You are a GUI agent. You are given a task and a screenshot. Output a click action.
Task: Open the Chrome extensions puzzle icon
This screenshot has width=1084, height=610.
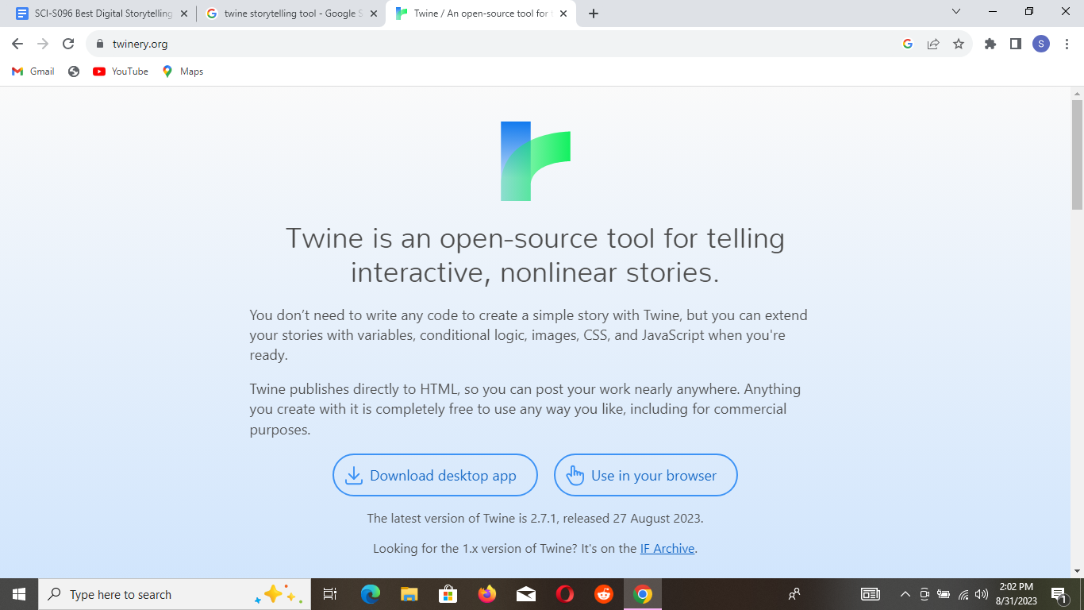point(990,44)
